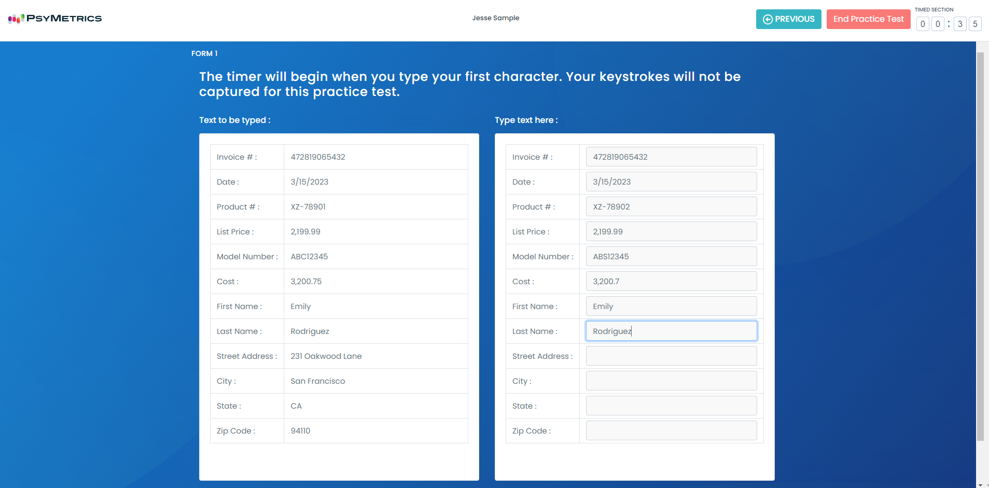The image size is (989, 488).
Task: Click the Last Name input field
Action: (671, 331)
